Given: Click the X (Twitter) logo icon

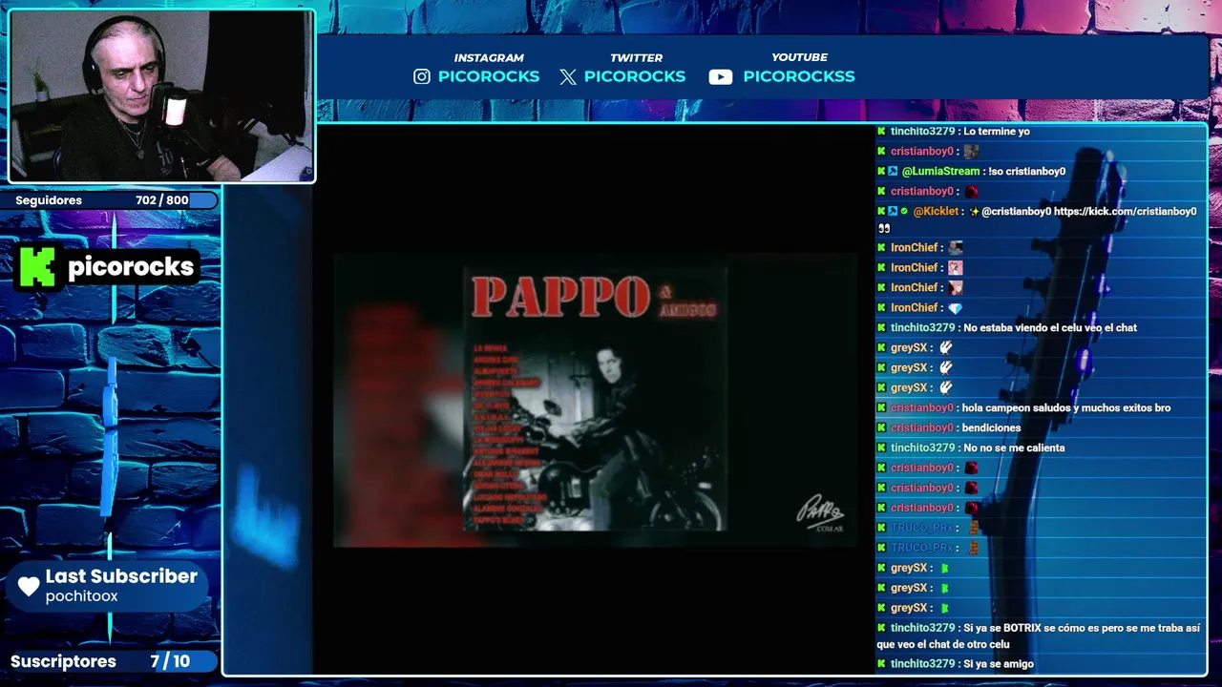Looking at the screenshot, I should coord(568,76).
